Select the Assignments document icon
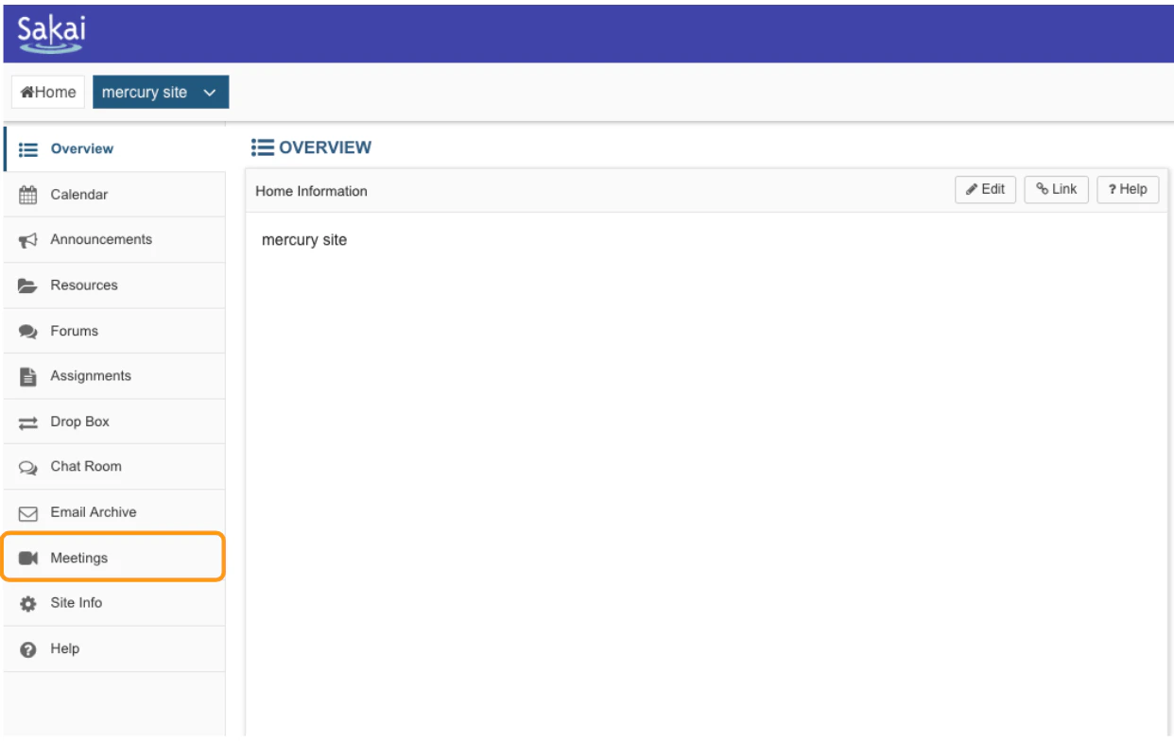Image resolution: width=1174 pixels, height=742 pixels. (x=27, y=375)
